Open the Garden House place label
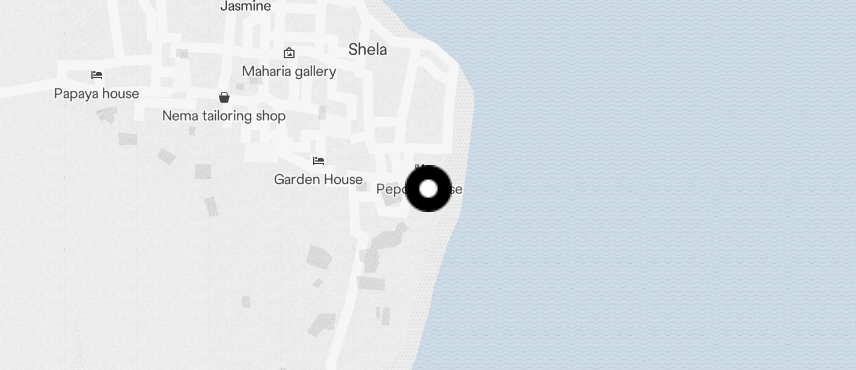The image size is (856, 370). click(319, 180)
